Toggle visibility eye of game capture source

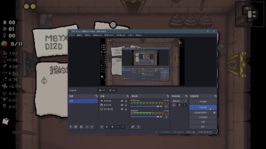point(122,101)
